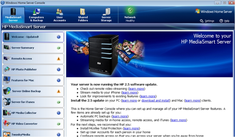
Task: Click the Server Summary monitor icon
Action: [x=7, y=48]
